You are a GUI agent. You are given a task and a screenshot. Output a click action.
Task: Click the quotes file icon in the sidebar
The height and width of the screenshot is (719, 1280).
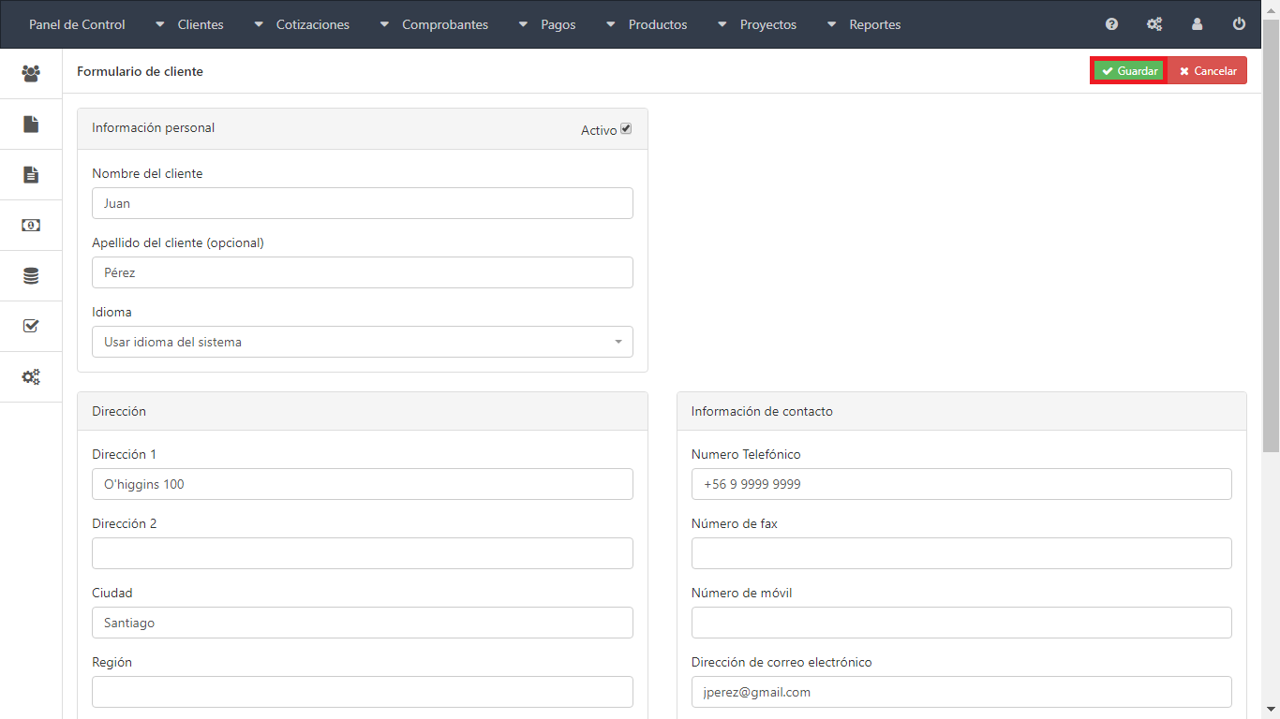click(31, 124)
